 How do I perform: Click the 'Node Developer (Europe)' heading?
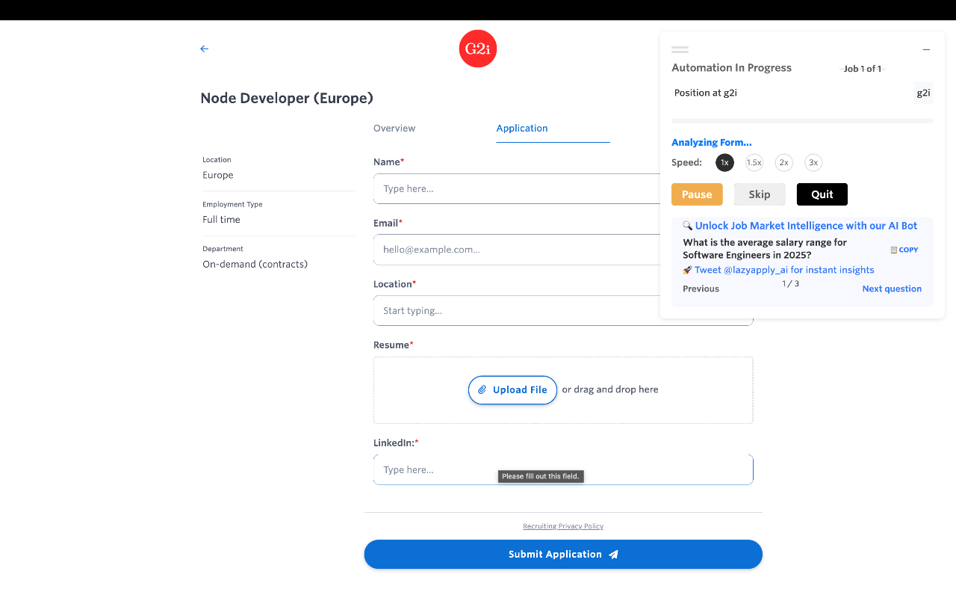coord(287,98)
